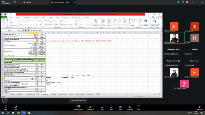Click the meeting info icon beside Workplace

pyautogui.click(x=15, y=2)
